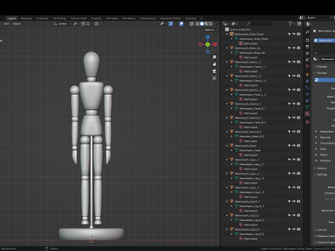Viewport: 335px width, 251px height.
Task: Open the outliner filter dropdown
Action: click(x=291, y=24)
